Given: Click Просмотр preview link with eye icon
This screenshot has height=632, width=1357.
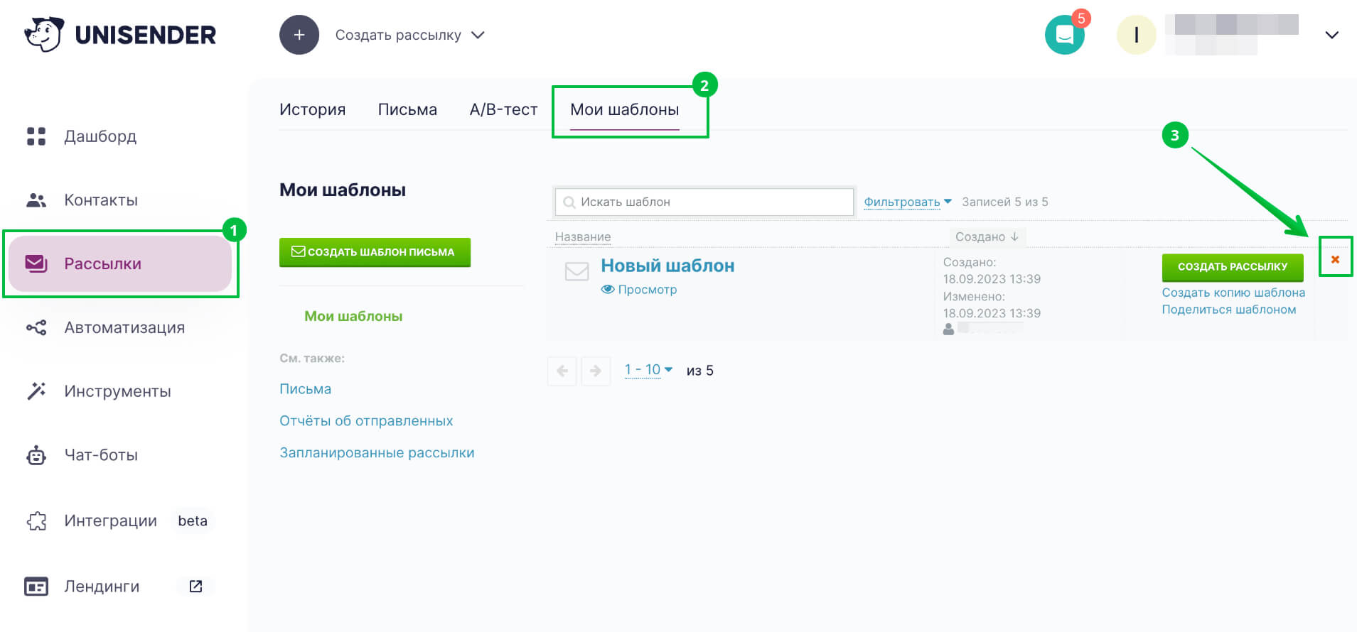Looking at the screenshot, I should [x=639, y=289].
